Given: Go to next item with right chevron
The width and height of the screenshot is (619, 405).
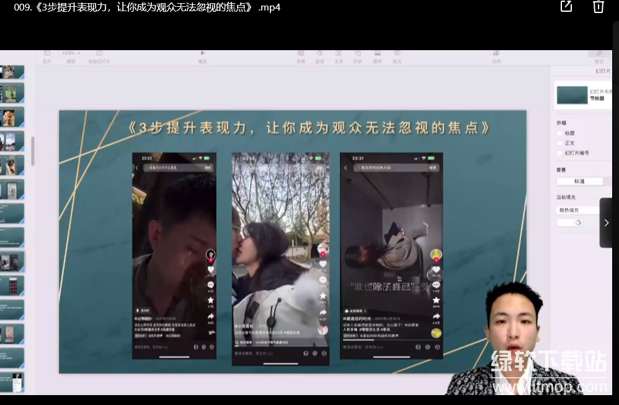Looking at the screenshot, I should (x=606, y=223).
